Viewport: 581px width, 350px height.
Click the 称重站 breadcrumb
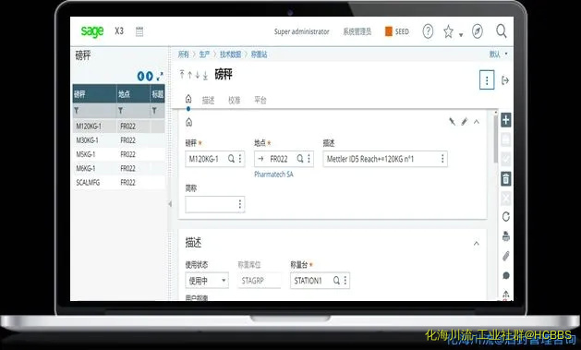tap(259, 54)
